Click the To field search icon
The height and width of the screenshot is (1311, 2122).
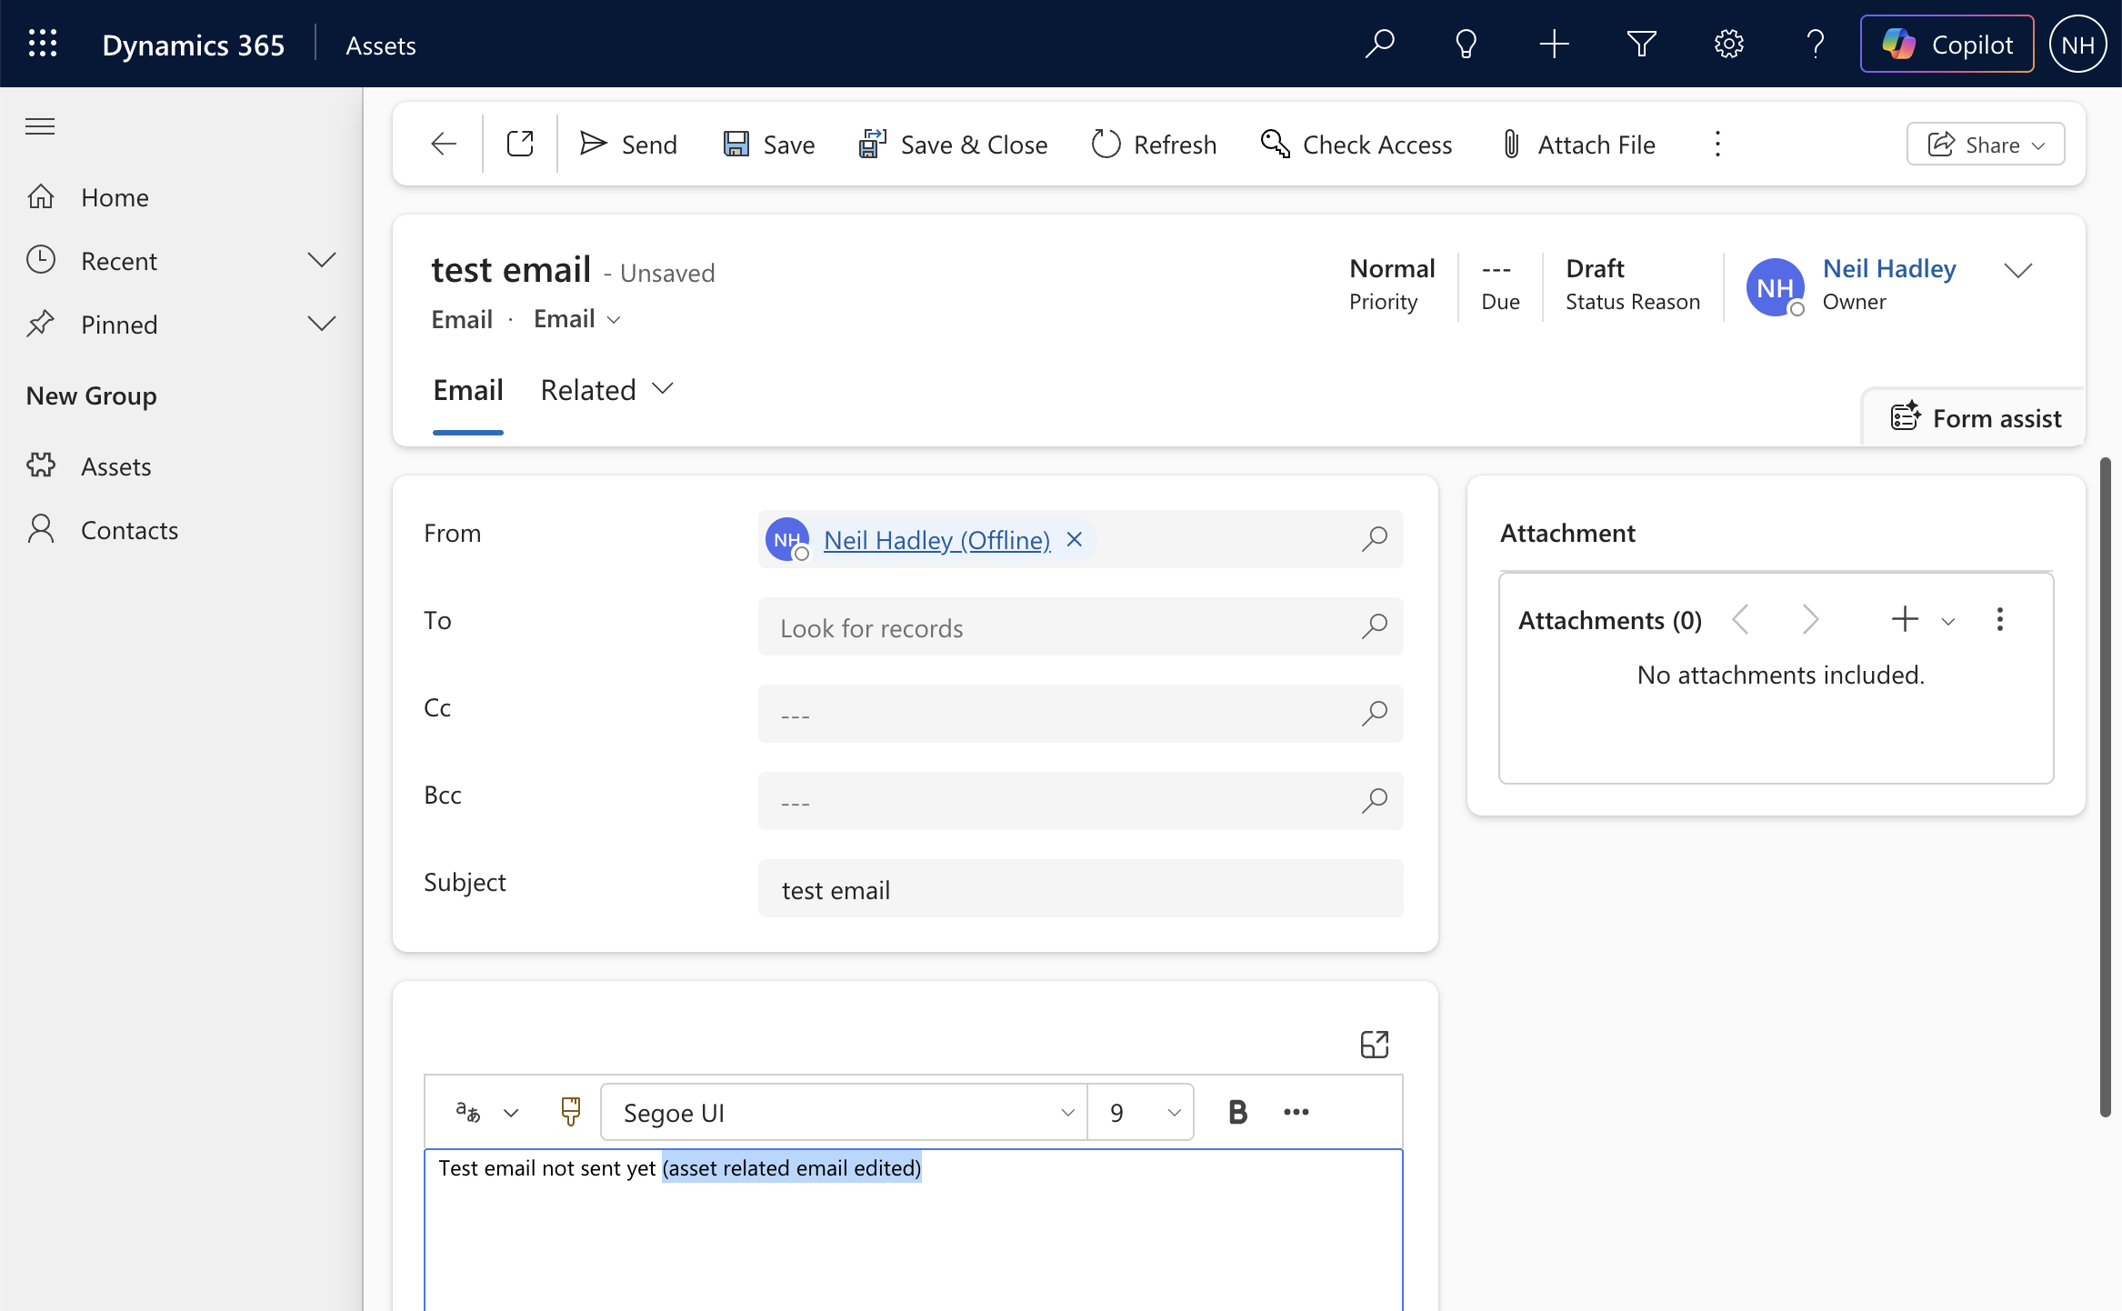coord(1374,626)
